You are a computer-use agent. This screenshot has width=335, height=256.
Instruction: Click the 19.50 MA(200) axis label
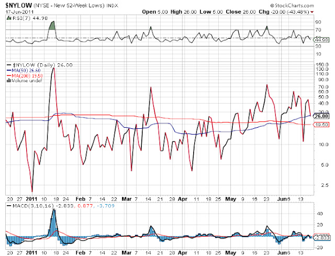point(321,125)
